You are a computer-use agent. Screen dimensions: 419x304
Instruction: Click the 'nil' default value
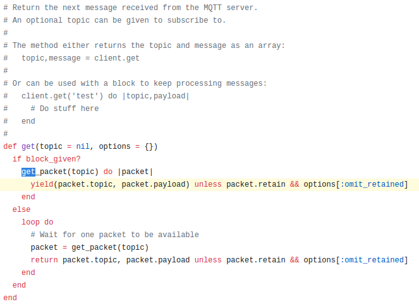click(x=83, y=146)
